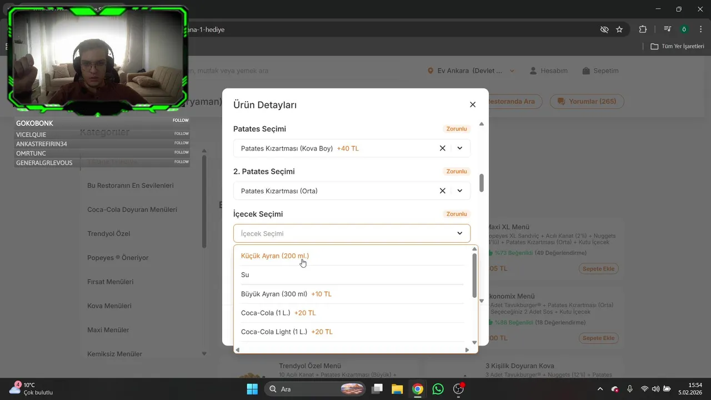The width and height of the screenshot is (711, 400).
Task: Click category list scroll up arrow
Action: click(204, 151)
